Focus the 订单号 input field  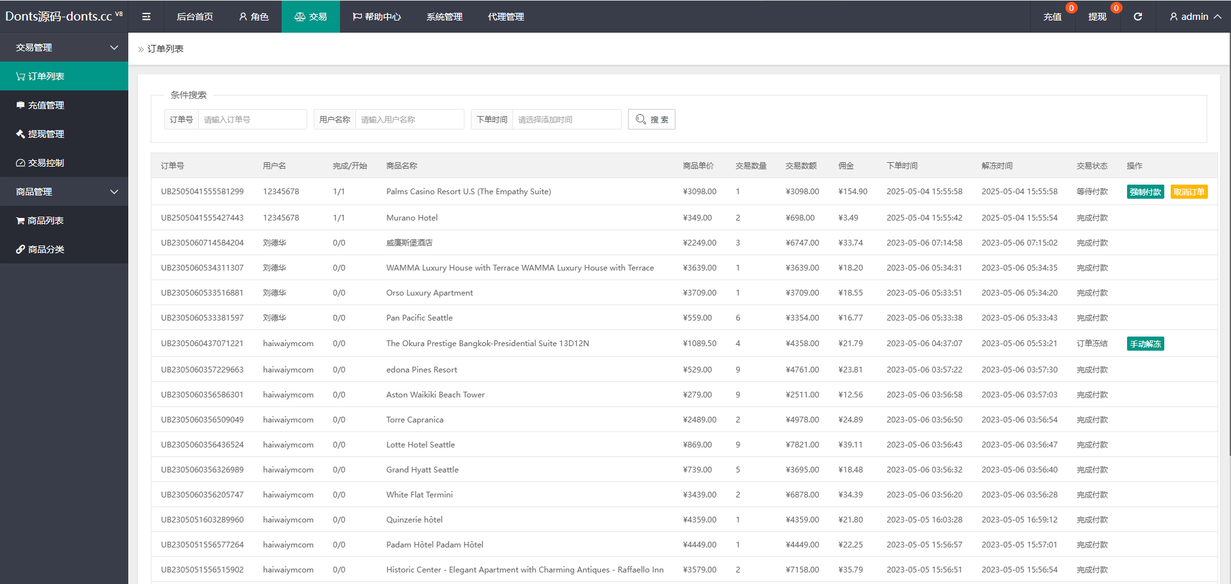point(253,119)
